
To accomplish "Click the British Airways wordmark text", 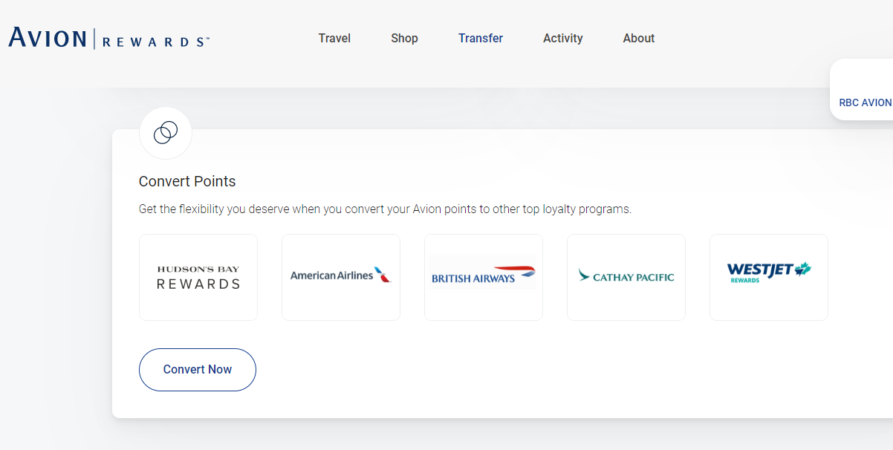I will click(473, 279).
